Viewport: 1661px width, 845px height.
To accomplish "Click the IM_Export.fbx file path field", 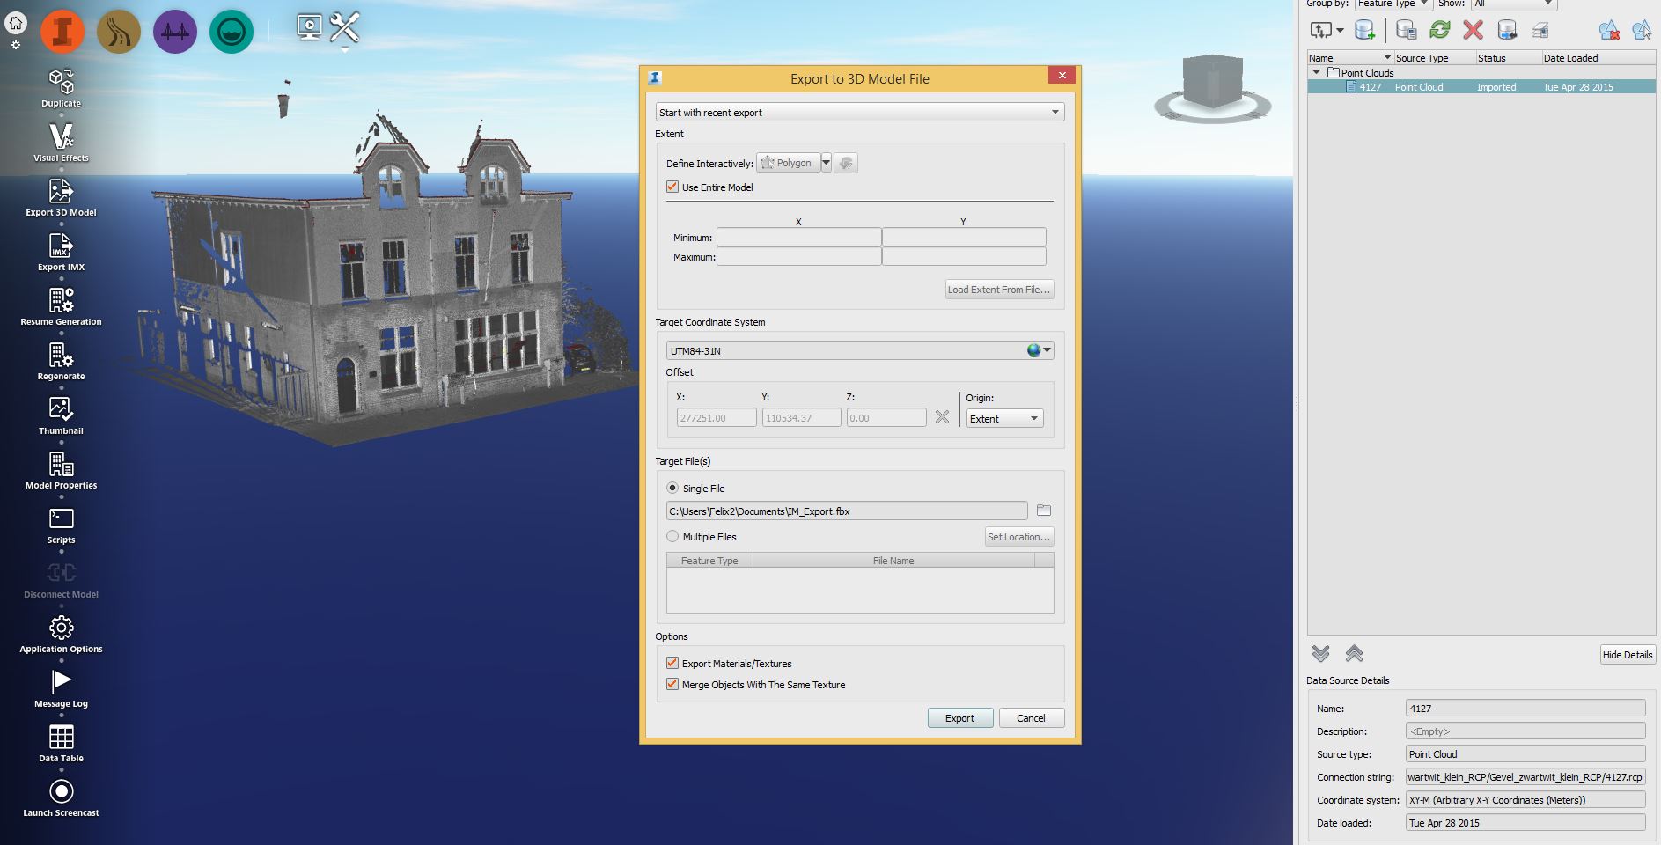I will (x=845, y=511).
